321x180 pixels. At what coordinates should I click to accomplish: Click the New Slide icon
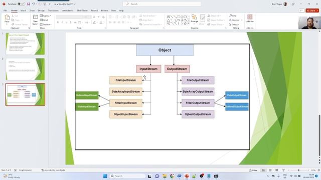tap(35, 17)
